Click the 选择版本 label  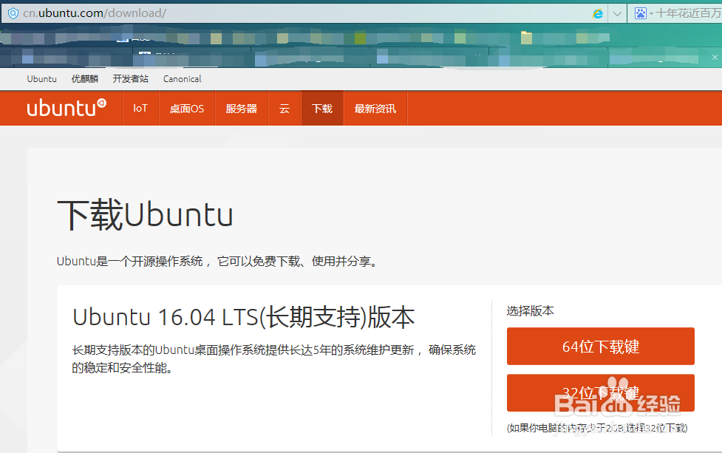[530, 311]
